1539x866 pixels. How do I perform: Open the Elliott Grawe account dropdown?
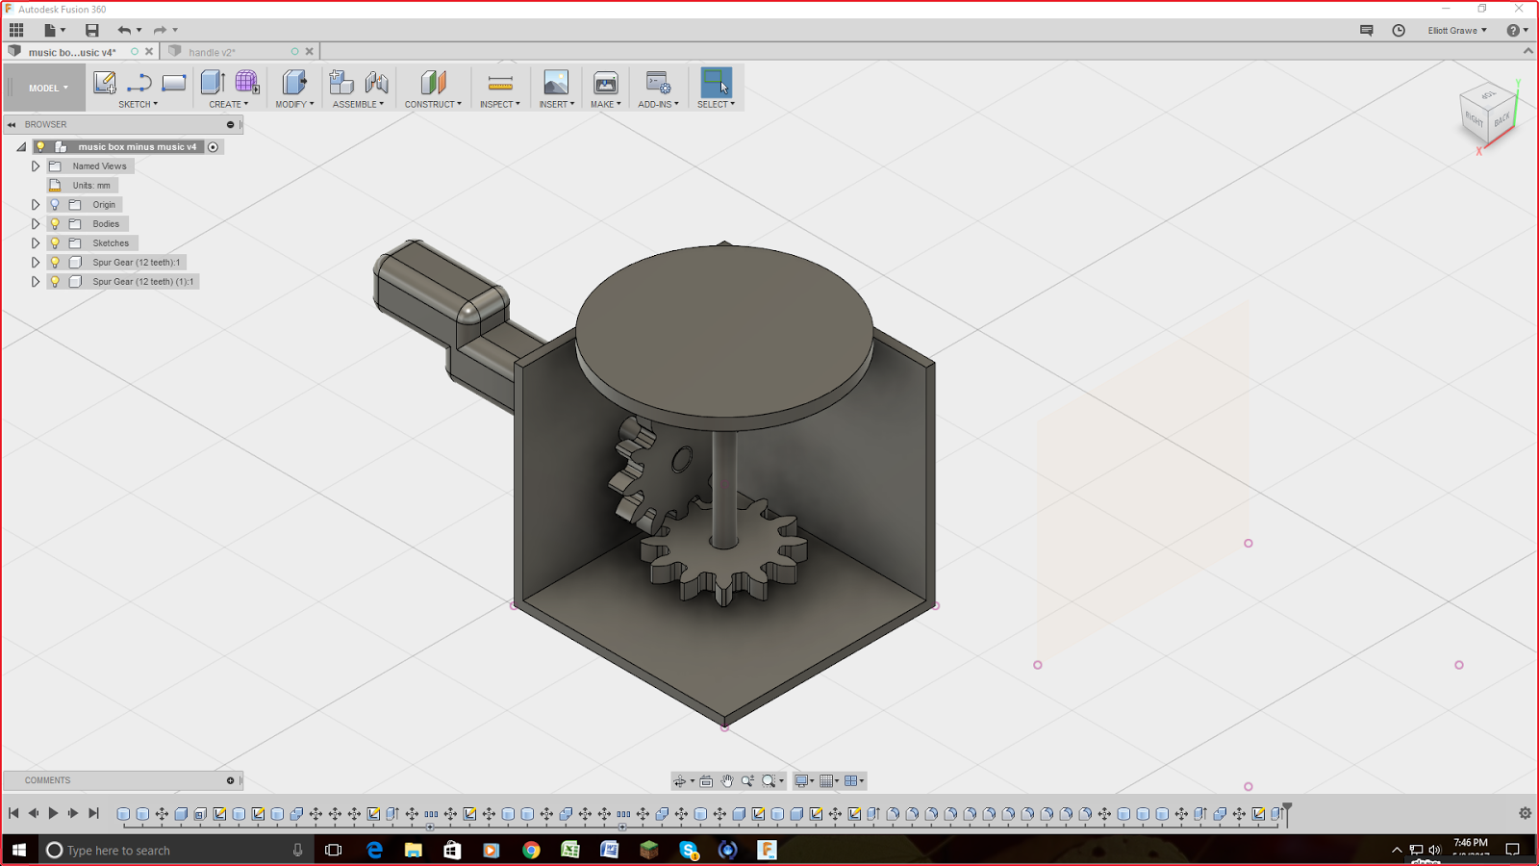click(1457, 31)
